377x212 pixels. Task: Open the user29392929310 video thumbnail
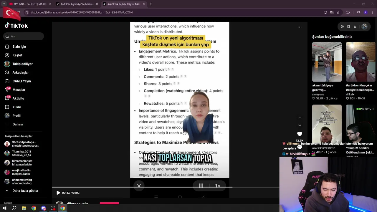pos(327,124)
